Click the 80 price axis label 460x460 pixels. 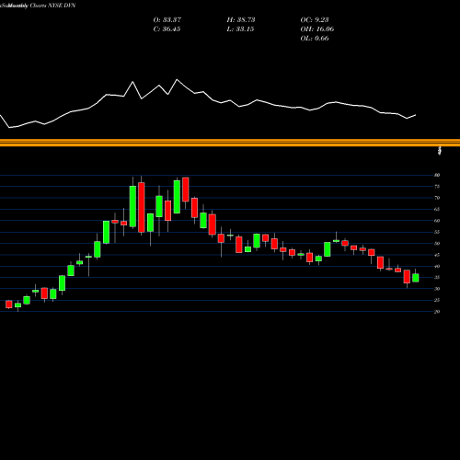point(437,175)
